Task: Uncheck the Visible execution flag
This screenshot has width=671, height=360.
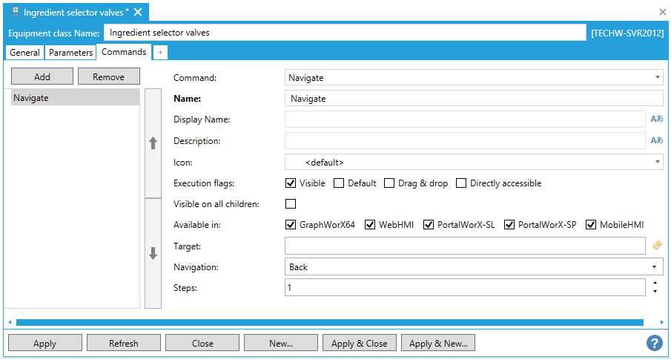Action: pos(291,183)
